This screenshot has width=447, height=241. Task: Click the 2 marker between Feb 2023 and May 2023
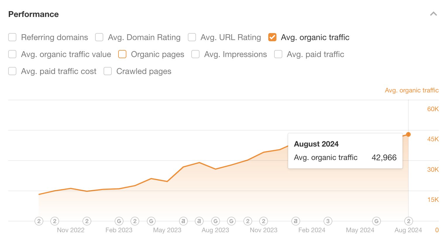tap(135, 221)
